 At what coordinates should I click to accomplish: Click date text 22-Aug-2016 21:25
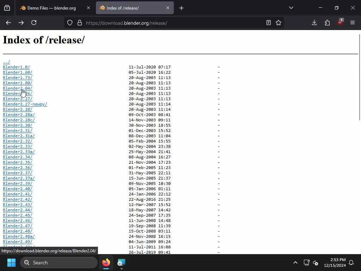pos(149,200)
